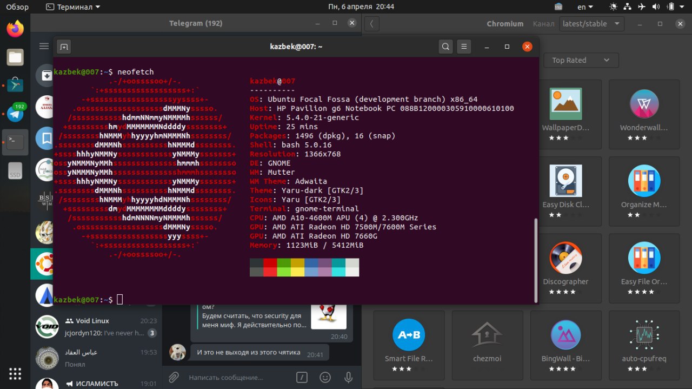Click the attach file paperclip in Telegram

(x=174, y=377)
